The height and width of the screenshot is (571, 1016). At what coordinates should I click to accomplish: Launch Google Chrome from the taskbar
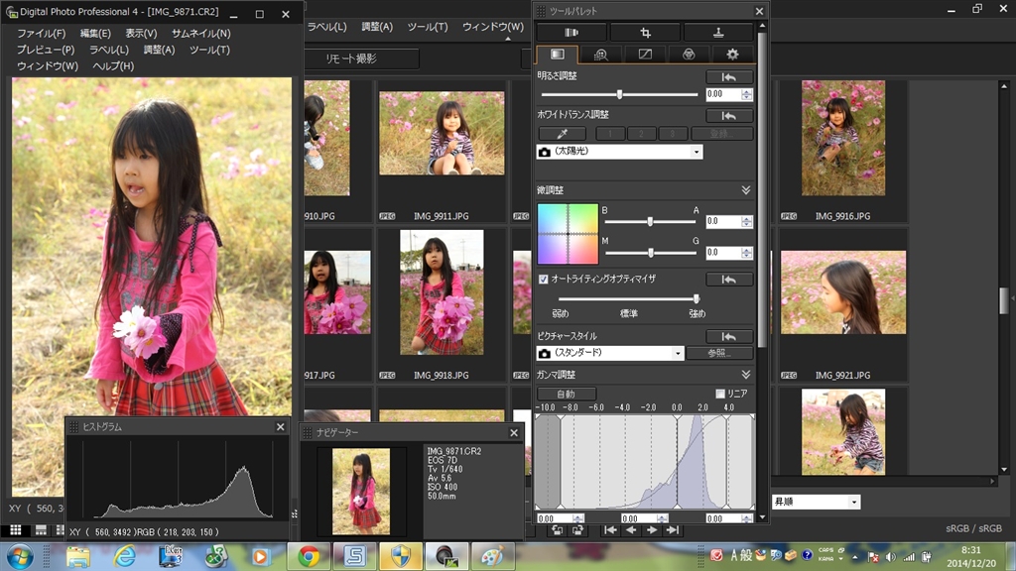click(308, 556)
